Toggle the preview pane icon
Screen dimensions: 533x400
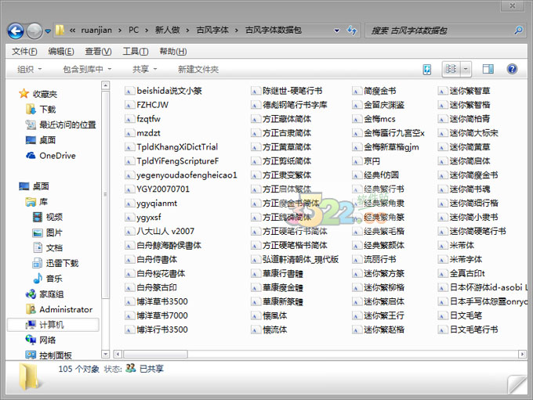point(488,69)
